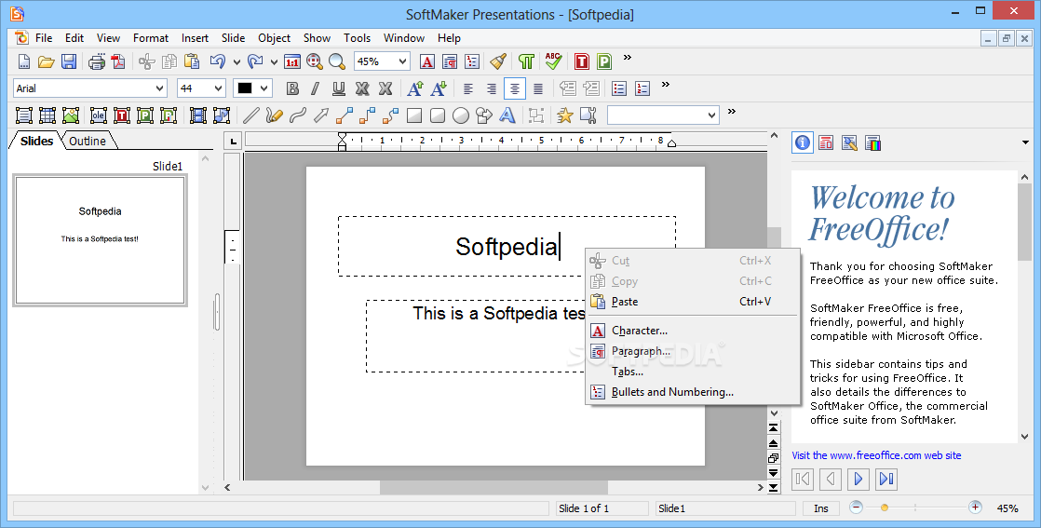Click the zoom slider handle in status bar
Viewport: 1041px width, 528px height.
click(885, 508)
